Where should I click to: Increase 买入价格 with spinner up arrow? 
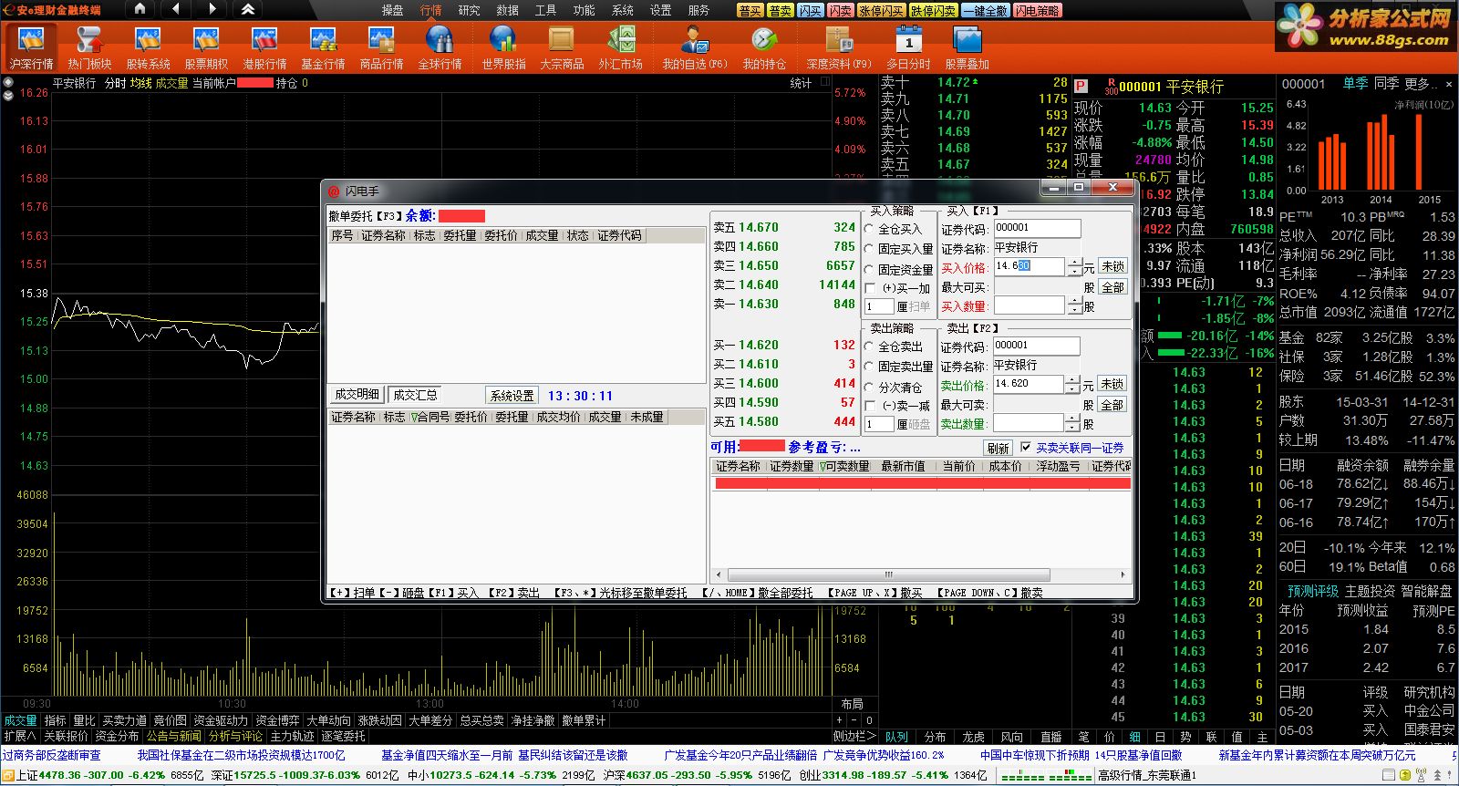pyautogui.click(x=1074, y=263)
